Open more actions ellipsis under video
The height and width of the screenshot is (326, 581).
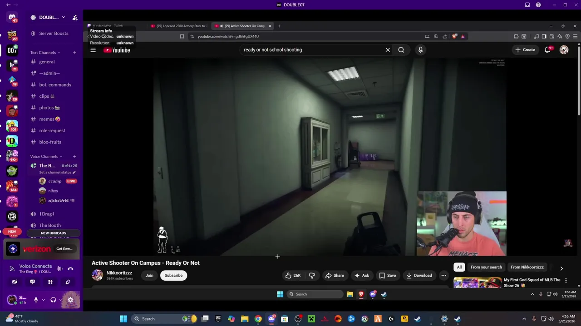[443, 275]
